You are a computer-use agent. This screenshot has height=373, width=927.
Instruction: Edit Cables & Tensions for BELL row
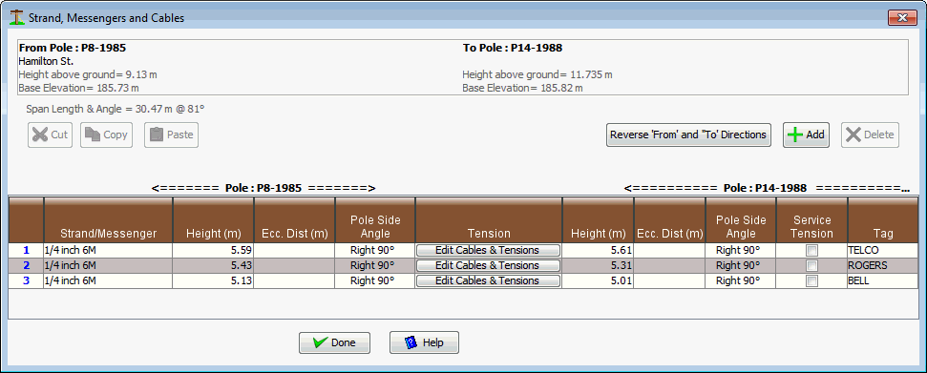pyautogui.click(x=488, y=280)
